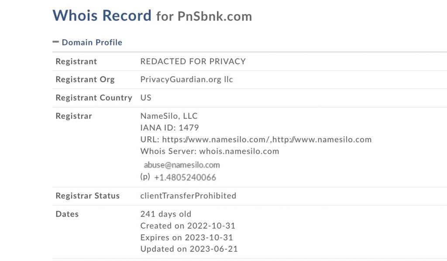Image resolution: width=447 pixels, height=261 pixels.
Task: Select the PrivacyGuardian.org llc organization text
Action: click(186, 80)
